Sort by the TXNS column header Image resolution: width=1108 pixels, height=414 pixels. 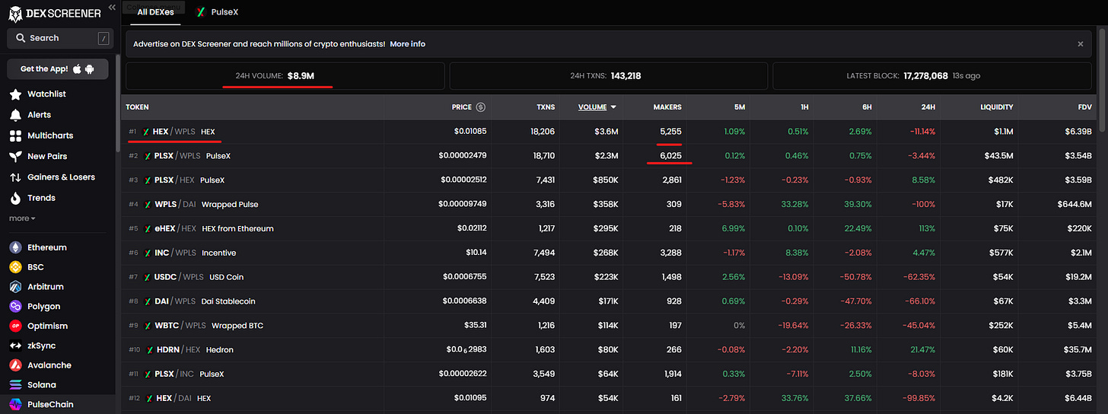[x=546, y=107]
